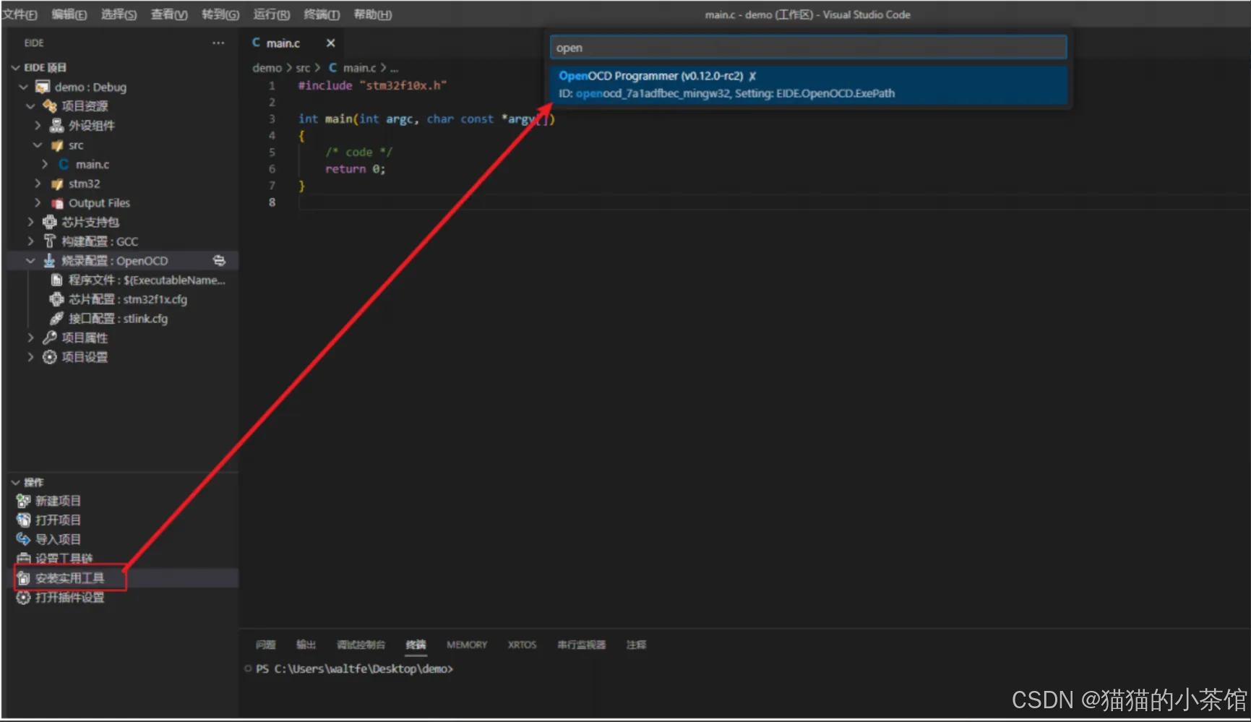Viewport: 1251px width, 722px height.
Task: Open the 转到(G) menu
Action: 220,14
